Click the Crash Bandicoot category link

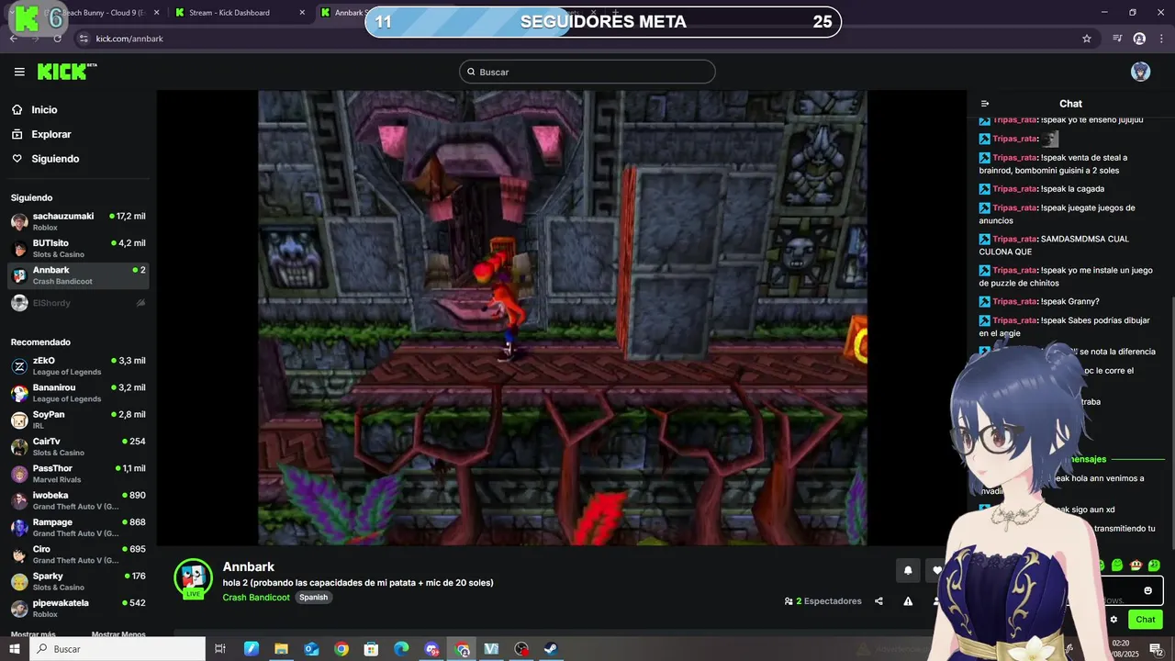pos(256,598)
